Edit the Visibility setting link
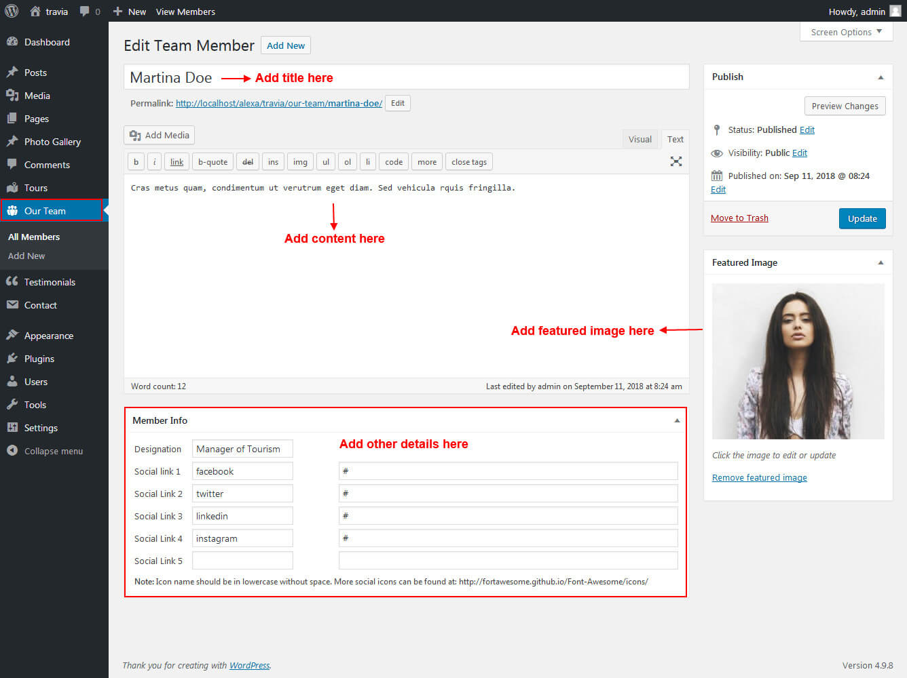 coord(800,153)
